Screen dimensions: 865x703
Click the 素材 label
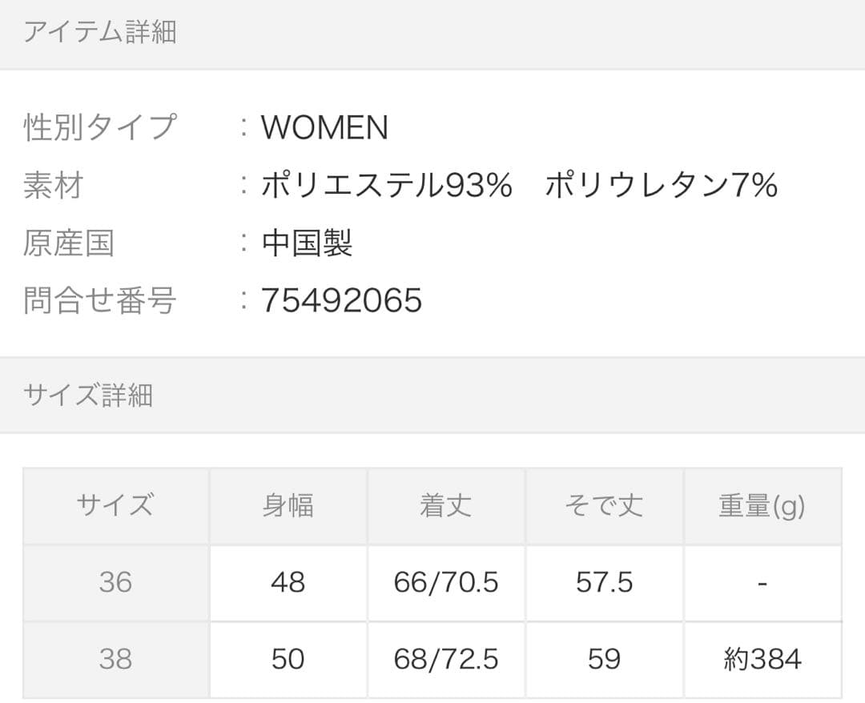coord(54,186)
